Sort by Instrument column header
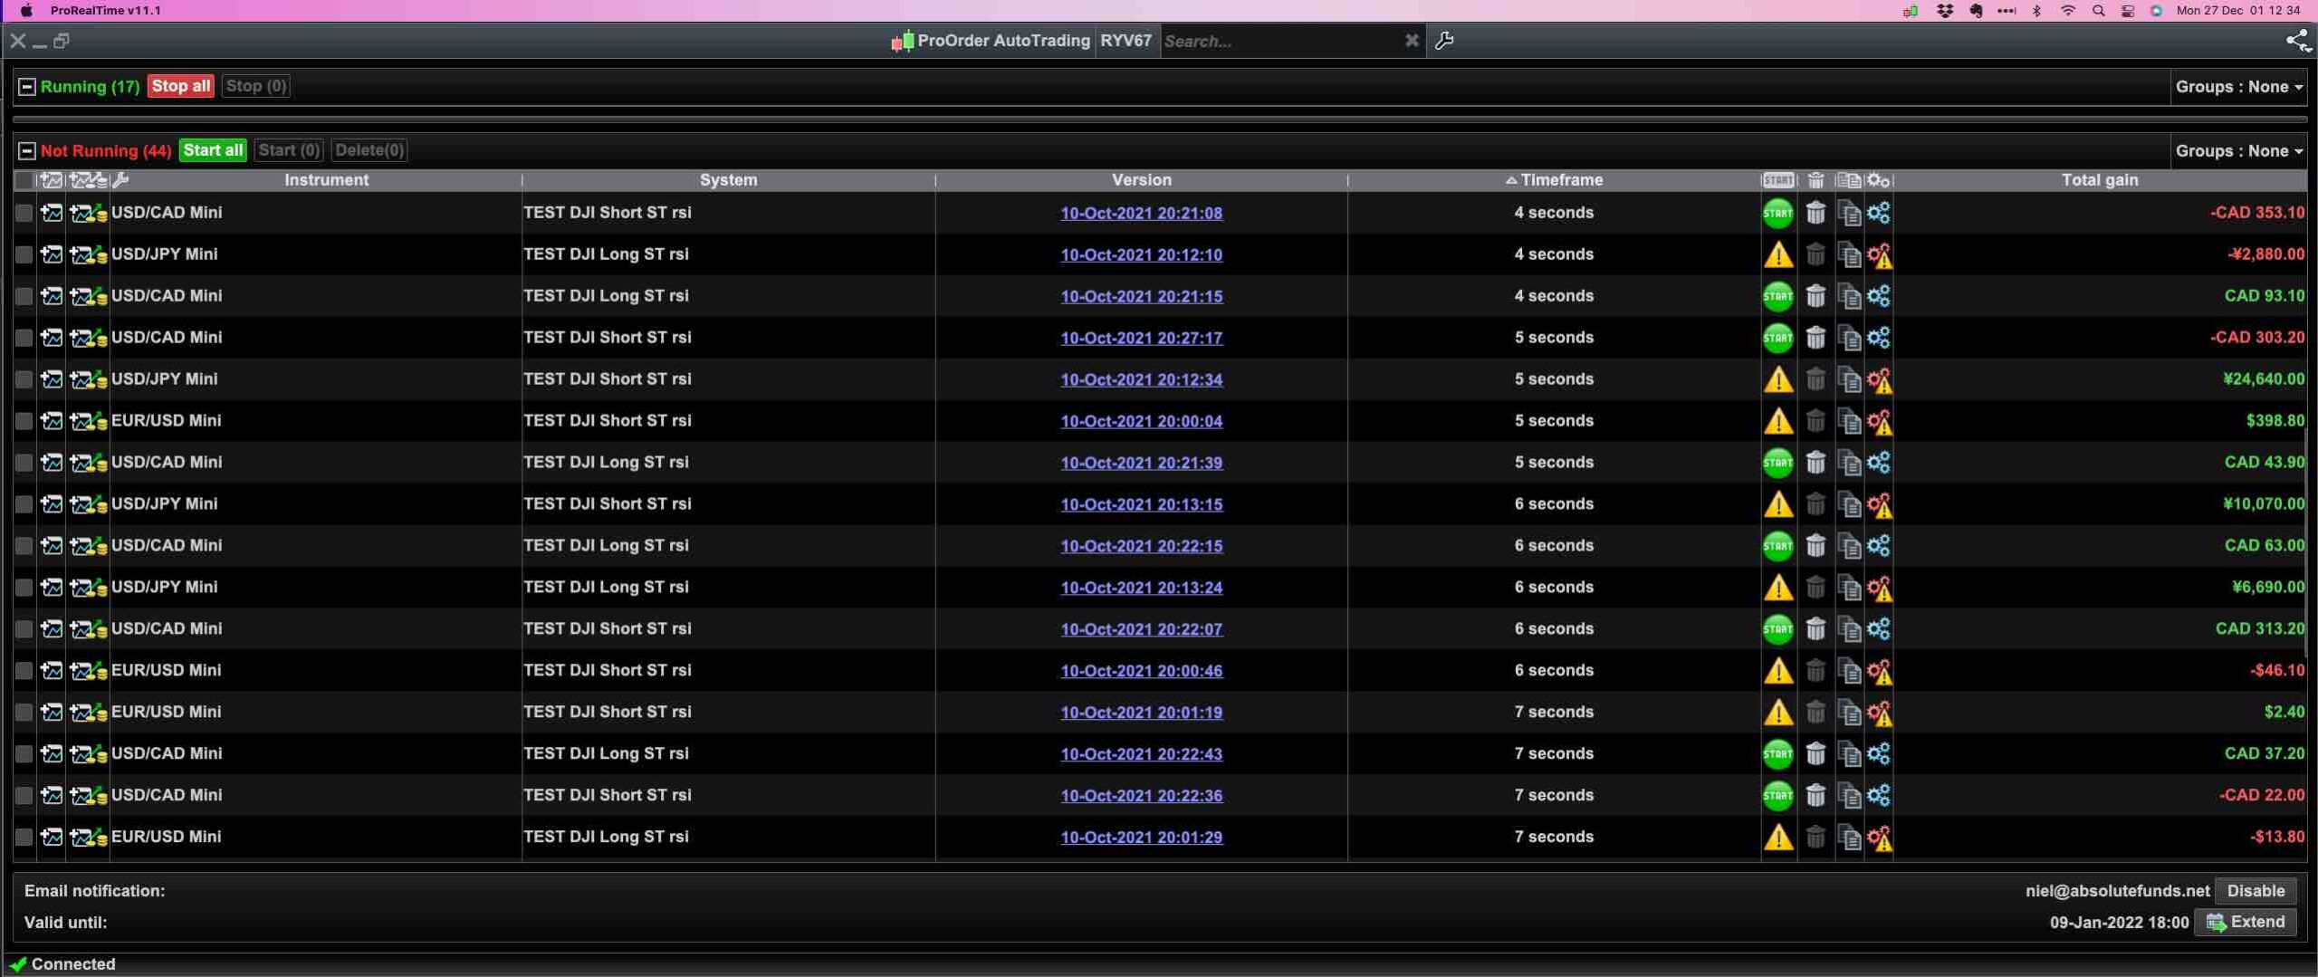The height and width of the screenshot is (977, 2318). tap(326, 180)
